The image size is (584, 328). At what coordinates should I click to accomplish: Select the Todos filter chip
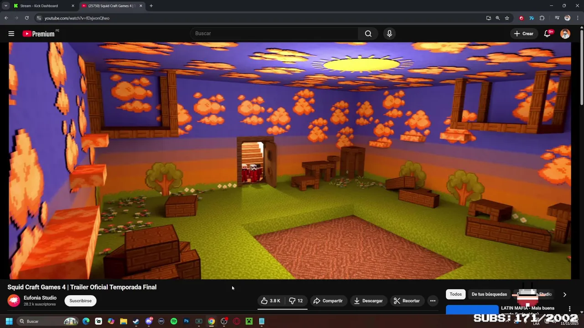coord(456,294)
